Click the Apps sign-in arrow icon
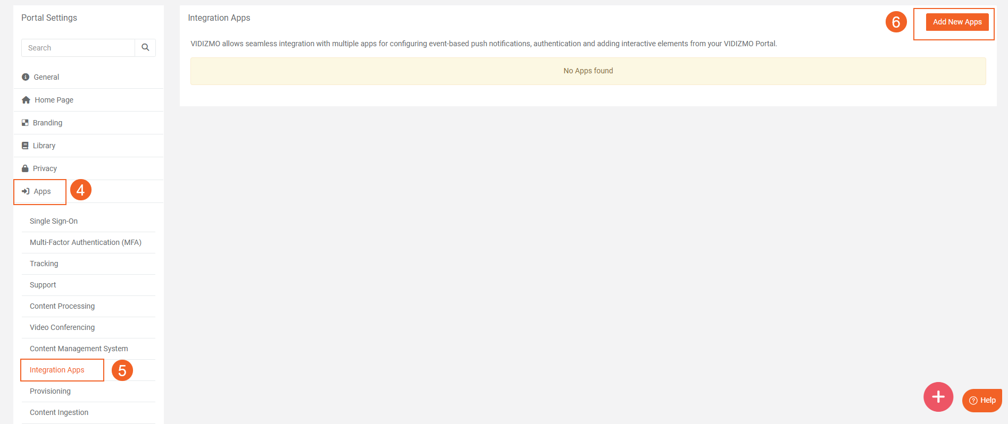Viewport: 1008px width, 424px height. coord(26,191)
